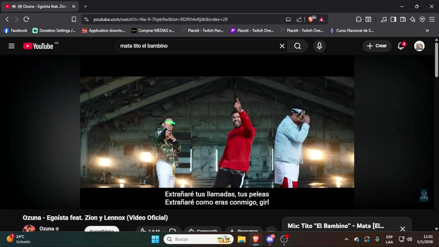Open media playlist music note icon
Screen dimensions: 439x247
click(384, 19)
